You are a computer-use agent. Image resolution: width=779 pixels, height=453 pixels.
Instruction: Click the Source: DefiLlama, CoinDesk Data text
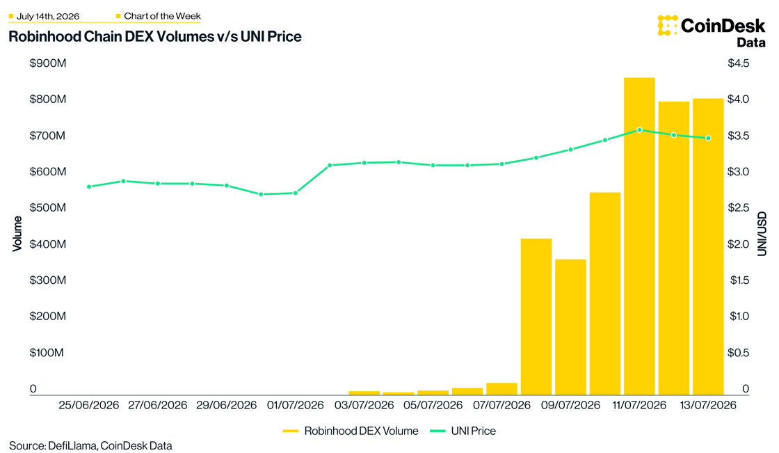point(90,445)
